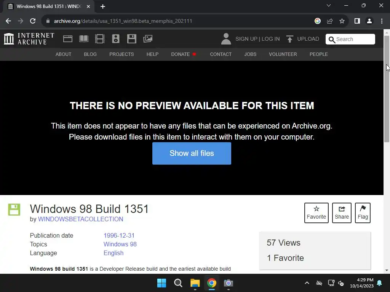Open the Images icon in the header
Screen dimensions: 390x292
click(x=148, y=39)
